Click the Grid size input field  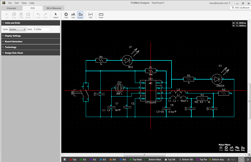point(41,29)
